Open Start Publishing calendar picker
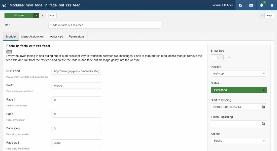Viewport: 277px width, 151px height. tap(263, 107)
